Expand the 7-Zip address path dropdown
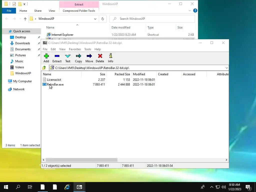Viewport: 256px width, 192px height. pyautogui.click(x=226, y=68)
